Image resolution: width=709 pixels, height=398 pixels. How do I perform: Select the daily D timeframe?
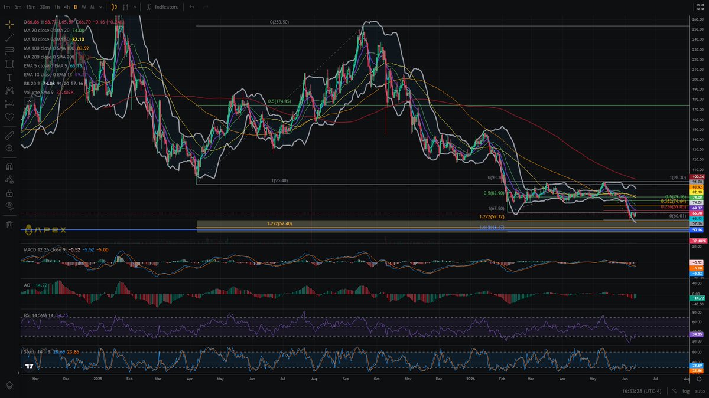click(76, 7)
